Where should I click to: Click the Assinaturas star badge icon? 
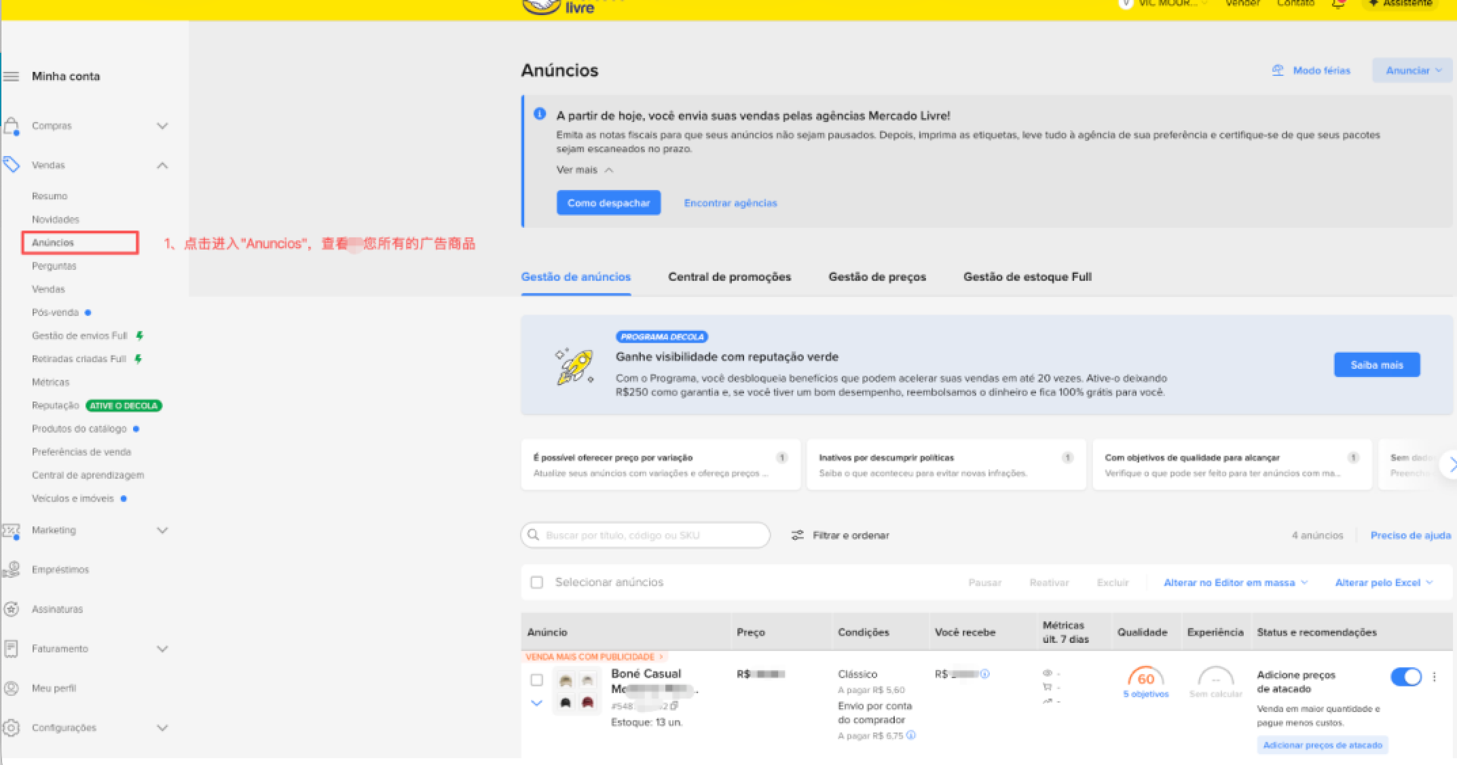tap(11, 609)
